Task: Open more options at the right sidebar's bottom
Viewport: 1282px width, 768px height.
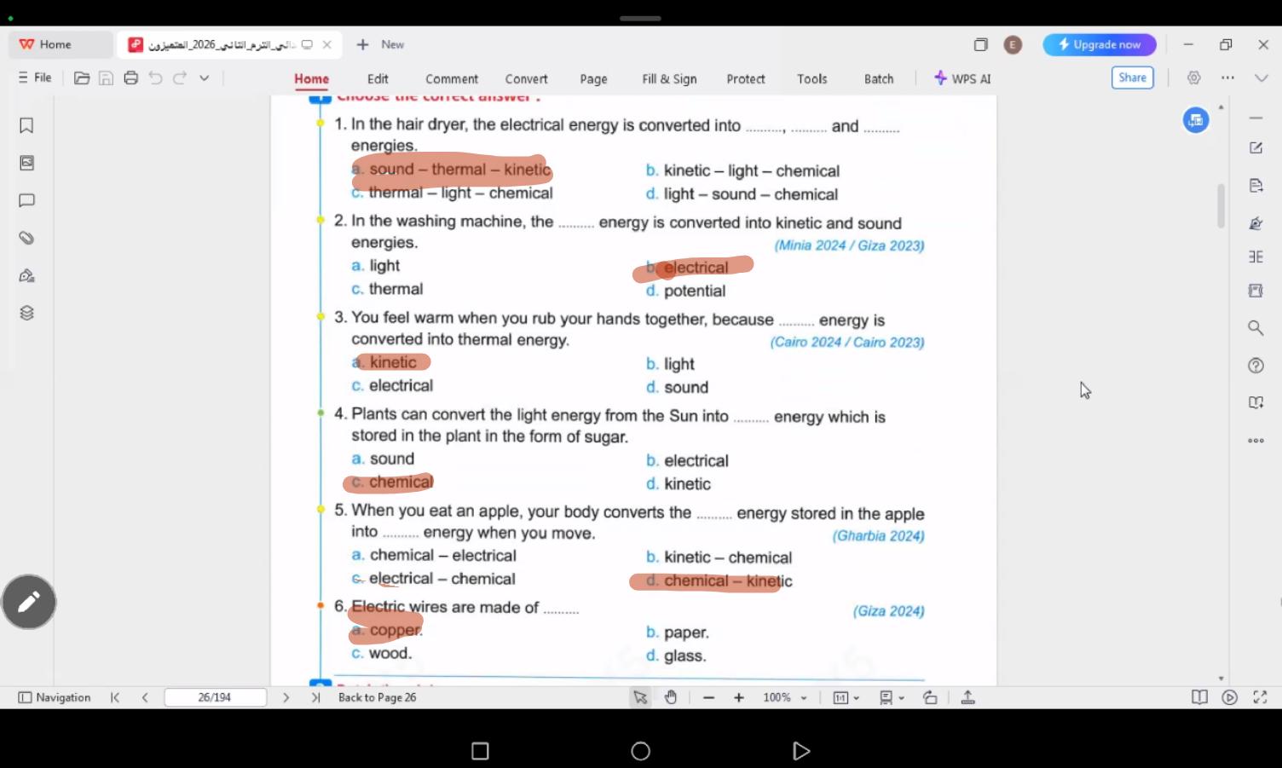Action: 1256,441
